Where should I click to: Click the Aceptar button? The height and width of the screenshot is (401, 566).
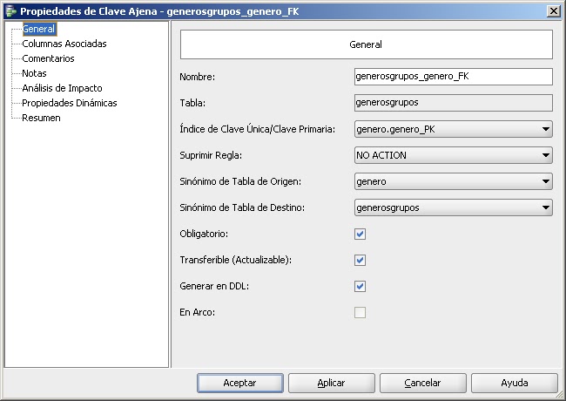(240, 383)
